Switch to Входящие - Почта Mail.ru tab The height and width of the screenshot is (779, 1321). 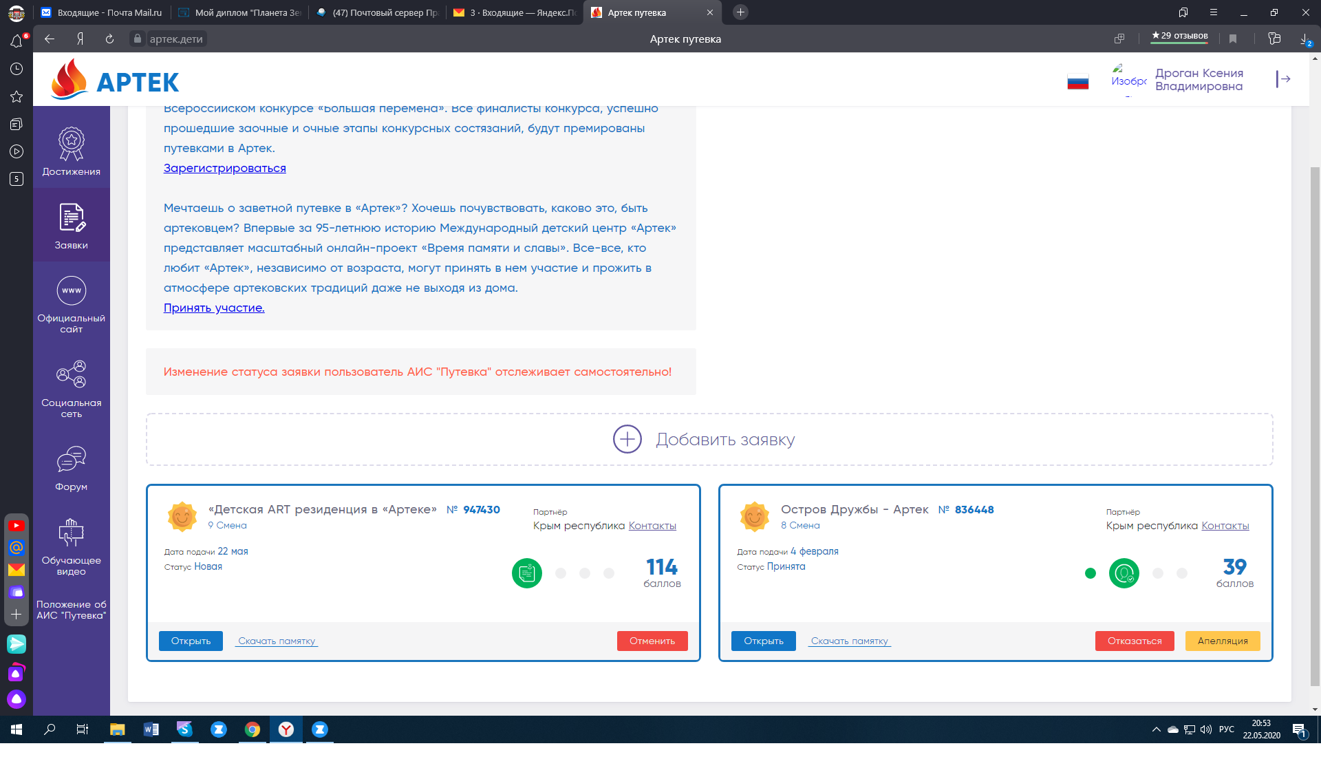[x=101, y=12]
